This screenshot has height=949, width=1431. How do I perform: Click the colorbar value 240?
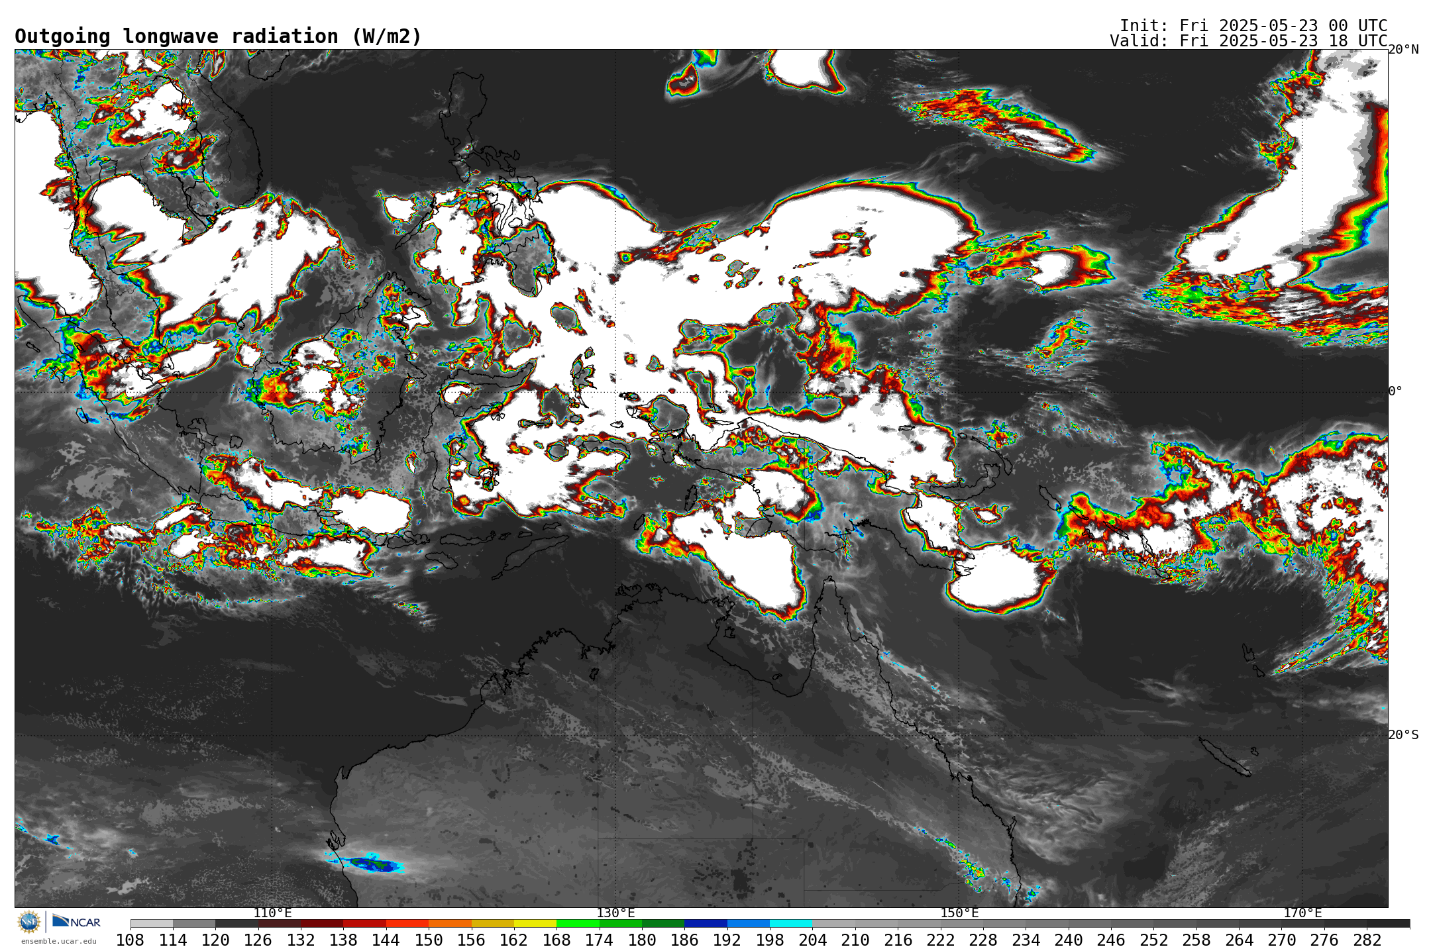(1069, 940)
